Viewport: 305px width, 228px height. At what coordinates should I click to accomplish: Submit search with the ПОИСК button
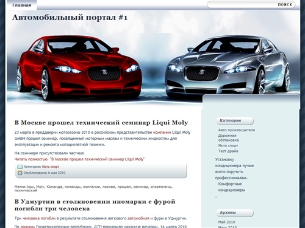(x=285, y=5)
